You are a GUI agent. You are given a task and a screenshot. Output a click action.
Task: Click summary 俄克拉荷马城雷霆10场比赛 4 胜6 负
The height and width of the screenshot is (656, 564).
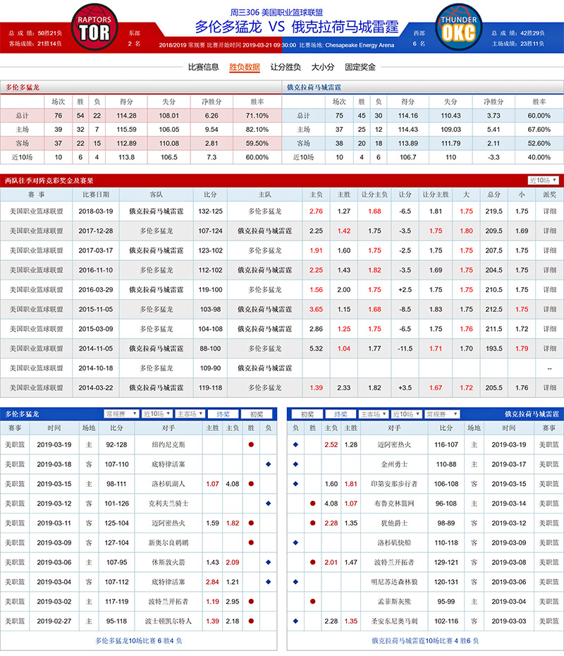point(425,641)
